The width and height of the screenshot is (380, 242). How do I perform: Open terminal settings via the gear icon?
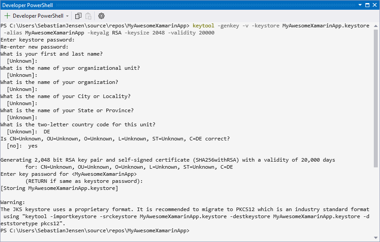pos(101,16)
